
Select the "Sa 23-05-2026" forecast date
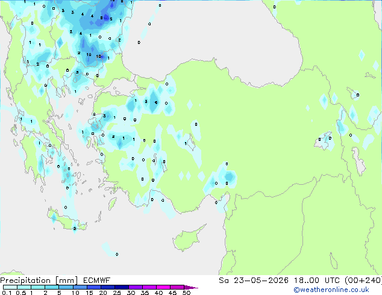click(x=254, y=281)
